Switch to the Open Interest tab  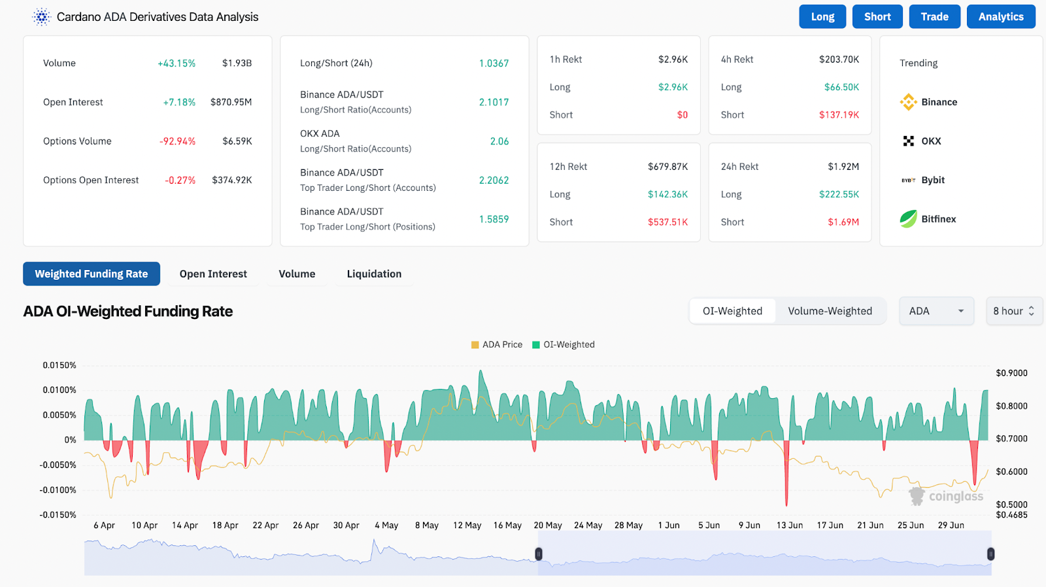pos(213,274)
